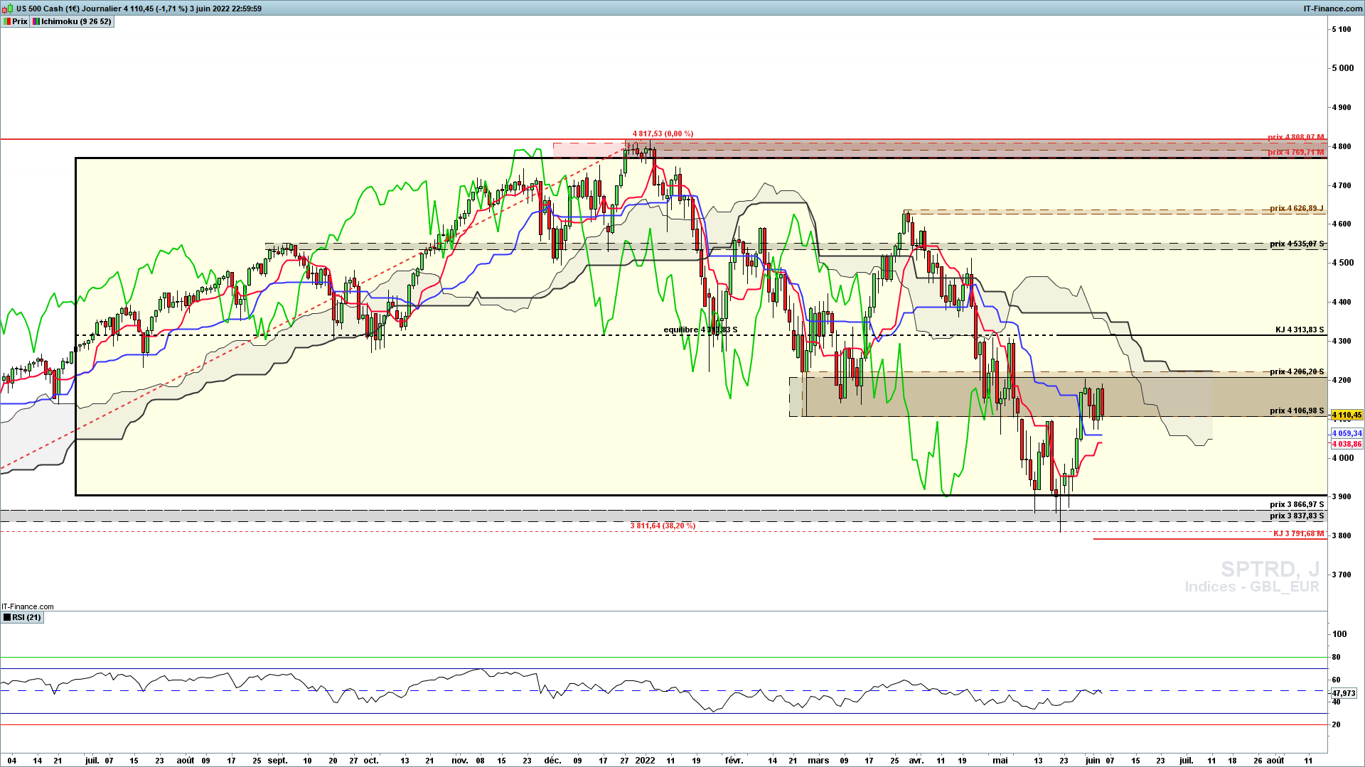The image size is (1365, 767).
Task: Click the '3 811,64 (38,20 %)' Fibonacci label
Action: click(663, 526)
